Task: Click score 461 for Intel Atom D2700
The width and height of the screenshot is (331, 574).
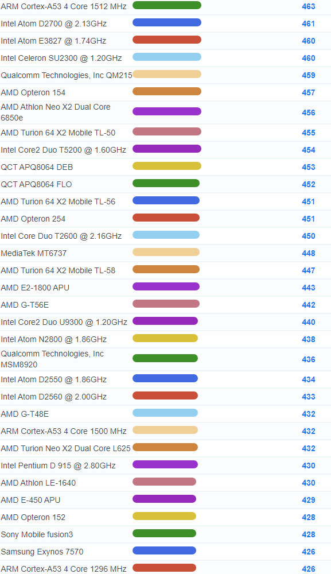Action: coord(308,24)
